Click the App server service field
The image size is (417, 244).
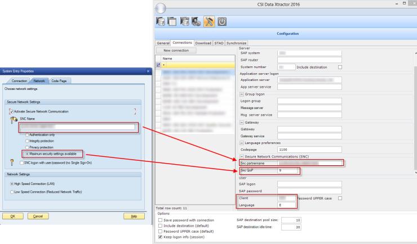pyautogui.click(x=309, y=87)
